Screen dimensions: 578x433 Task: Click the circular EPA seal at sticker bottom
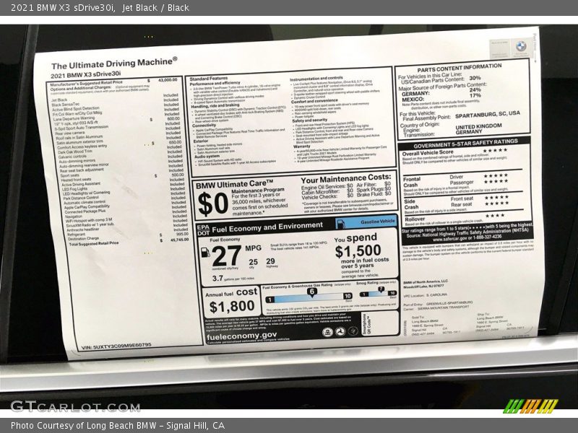click(x=327, y=331)
